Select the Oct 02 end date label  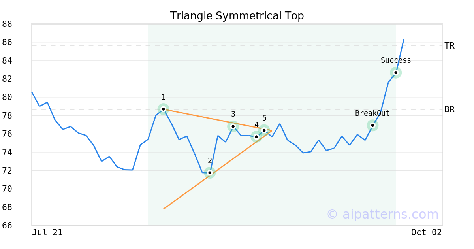[426, 232]
